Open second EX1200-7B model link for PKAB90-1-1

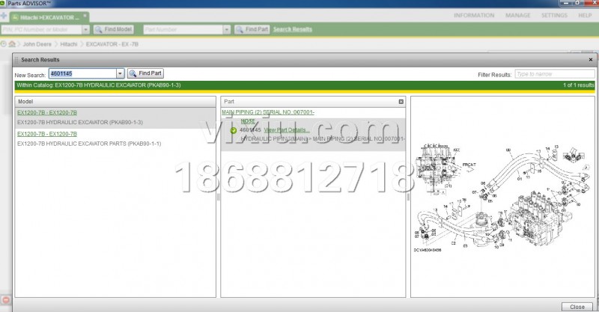(47, 134)
